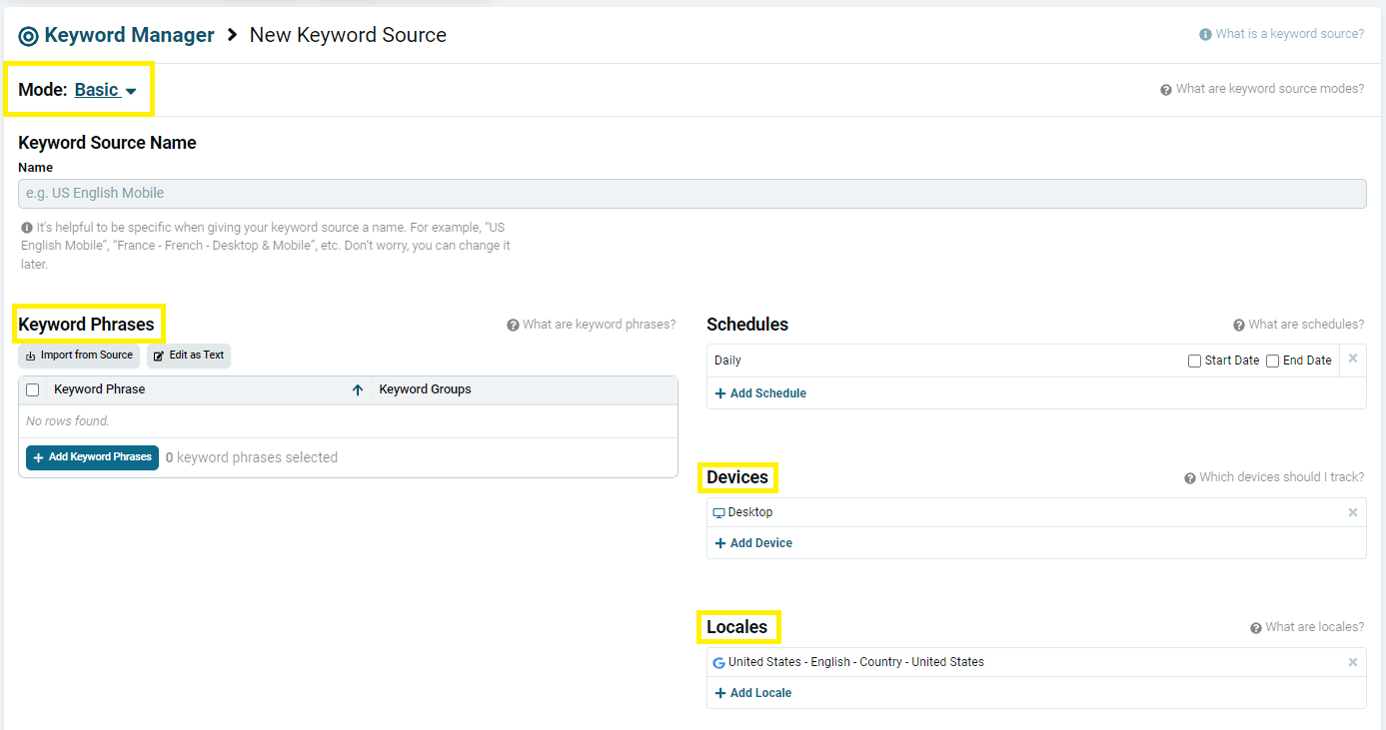
Task: Focus the keyword source Name input field
Action: [692, 193]
